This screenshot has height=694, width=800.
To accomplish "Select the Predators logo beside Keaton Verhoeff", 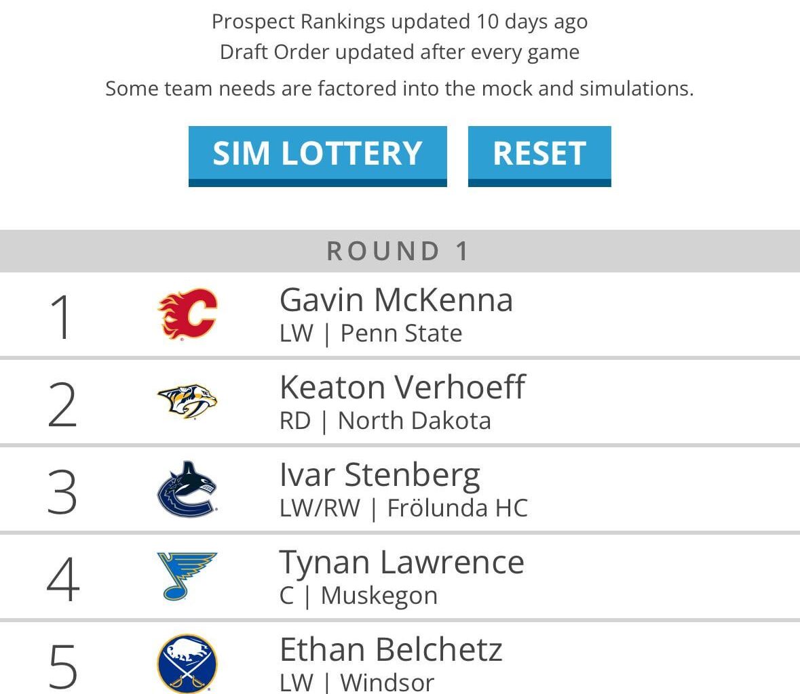I will (x=187, y=401).
